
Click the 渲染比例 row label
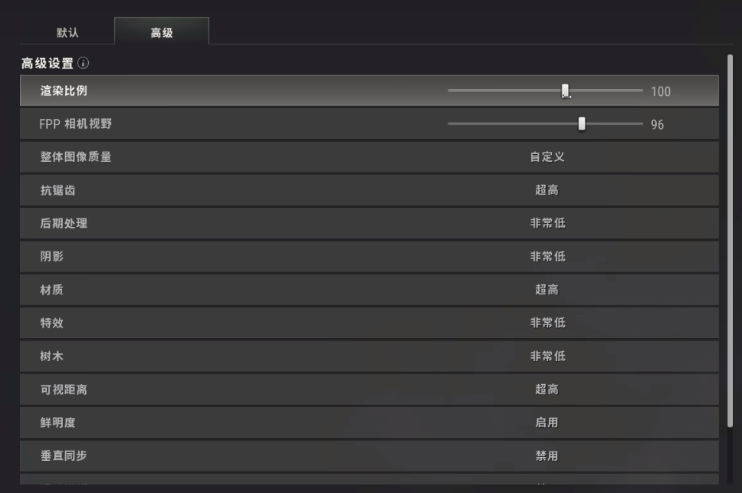pyautogui.click(x=64, y=91)
